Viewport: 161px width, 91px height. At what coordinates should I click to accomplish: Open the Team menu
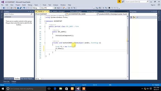point(36,5)
